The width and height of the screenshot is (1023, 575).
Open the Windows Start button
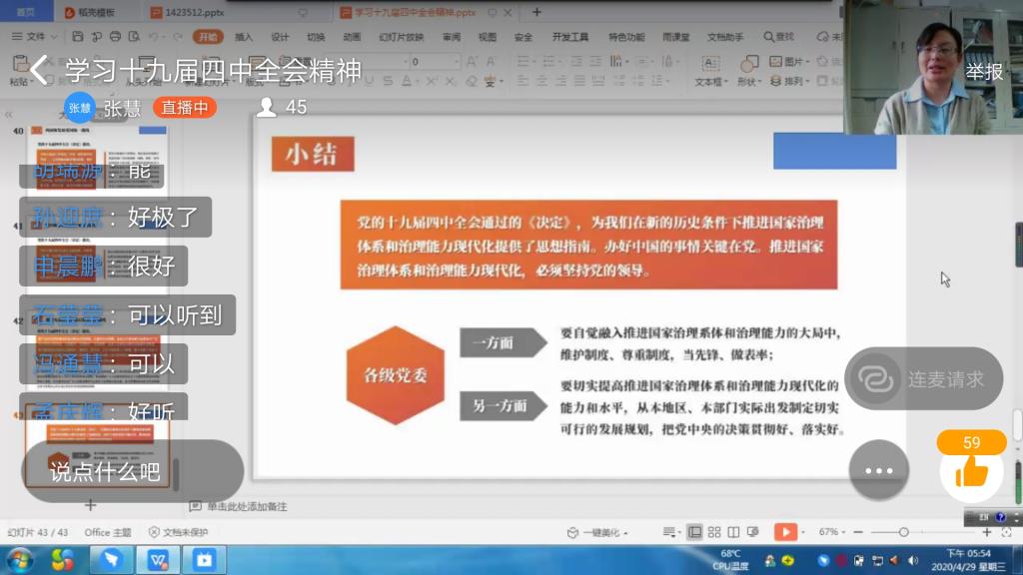tap(20, 560)
